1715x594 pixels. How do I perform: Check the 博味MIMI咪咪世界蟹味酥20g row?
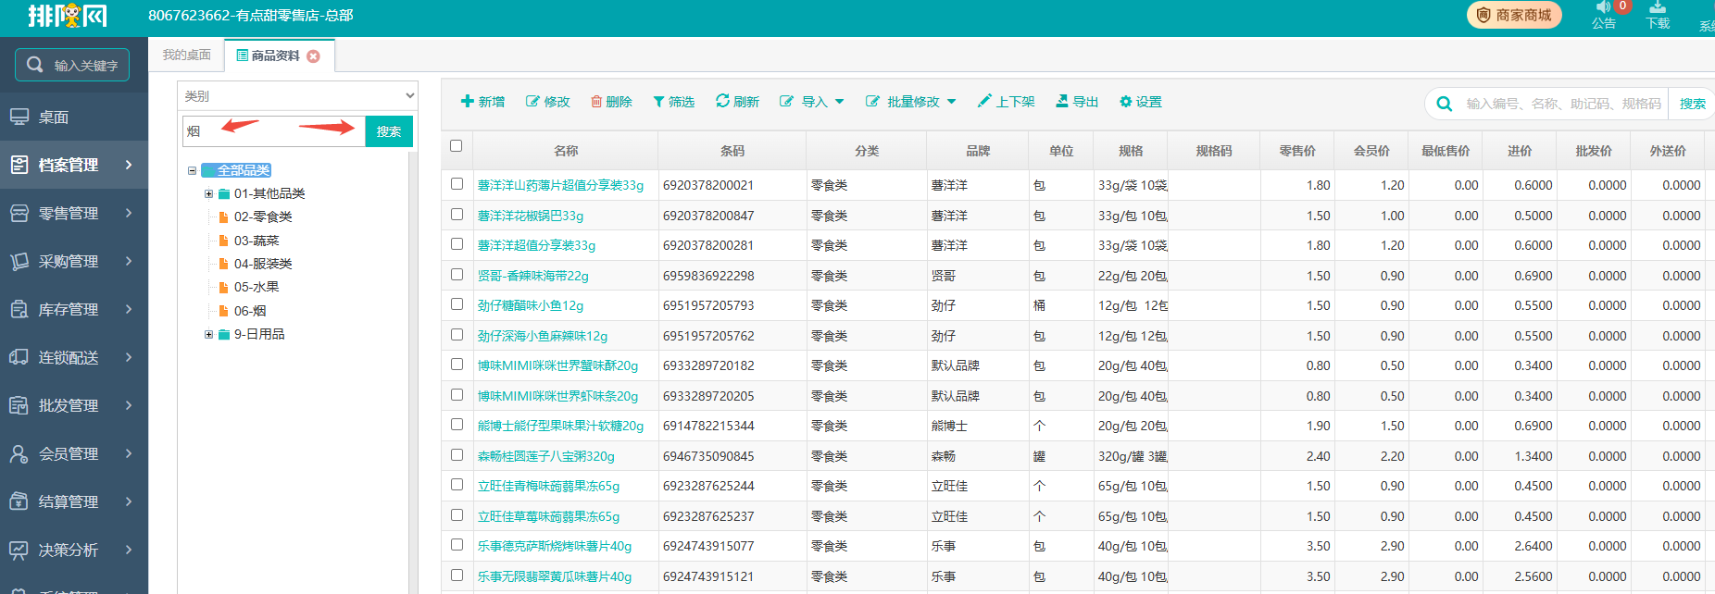click(457, 364)
